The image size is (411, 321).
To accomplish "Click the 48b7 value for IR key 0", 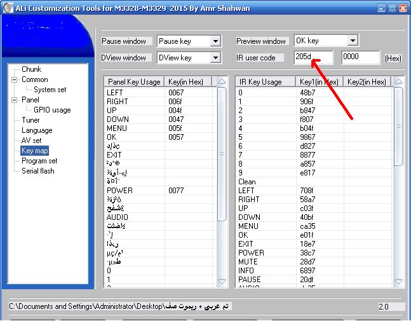I will 307,93.
